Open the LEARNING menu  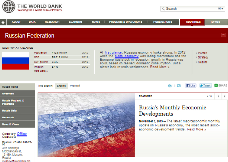point(76,22)
